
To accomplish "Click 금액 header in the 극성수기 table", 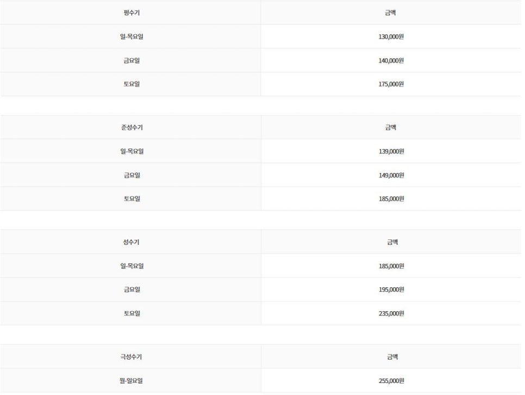I will point(392,356).
